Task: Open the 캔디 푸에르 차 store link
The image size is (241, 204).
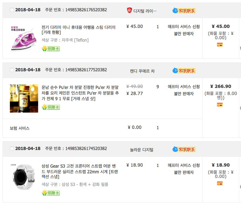Action: [142, 71]
